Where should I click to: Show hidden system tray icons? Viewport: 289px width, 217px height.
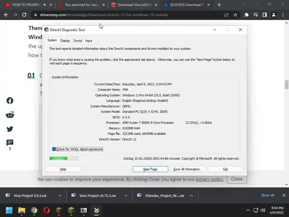(x=248, y=210)
